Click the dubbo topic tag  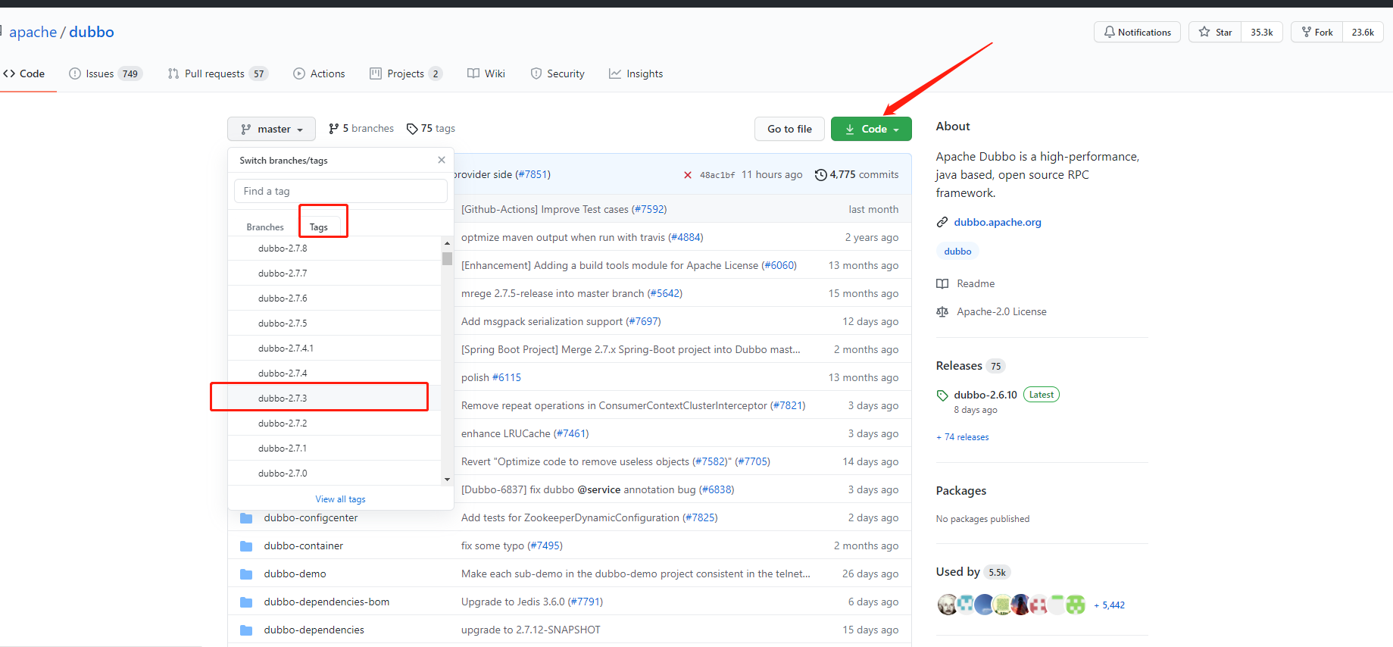click(x=957, y=252)
